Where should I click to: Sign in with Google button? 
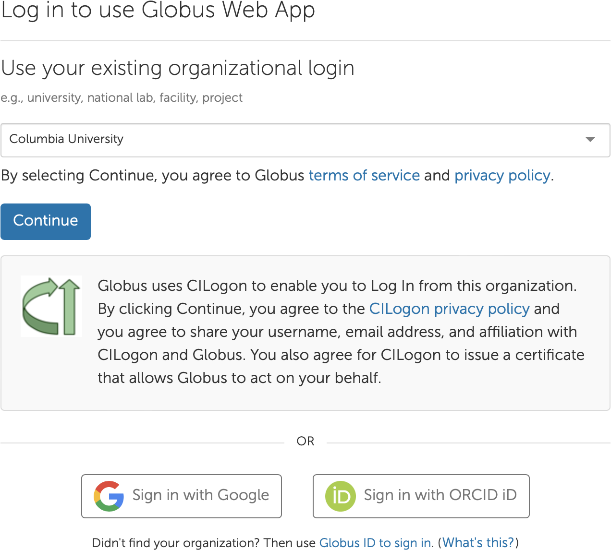point(182,496)
